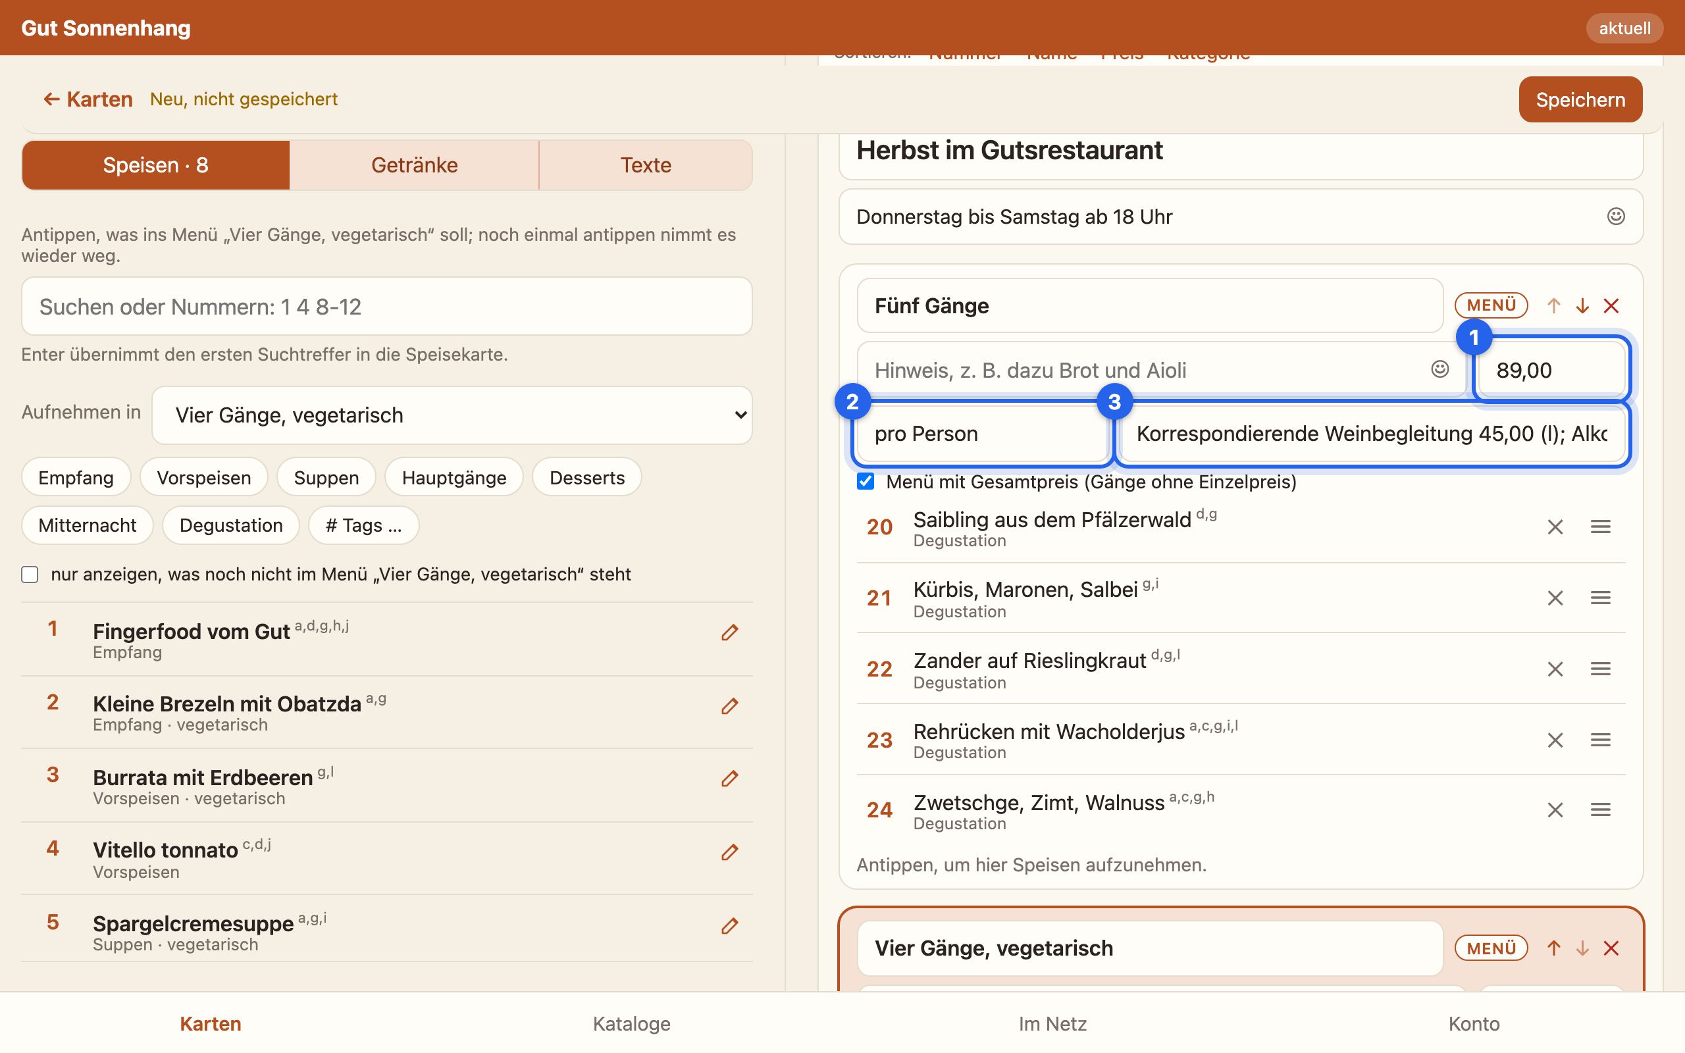
Task: Open the # Tags ... filter
Action: point(363,525)
